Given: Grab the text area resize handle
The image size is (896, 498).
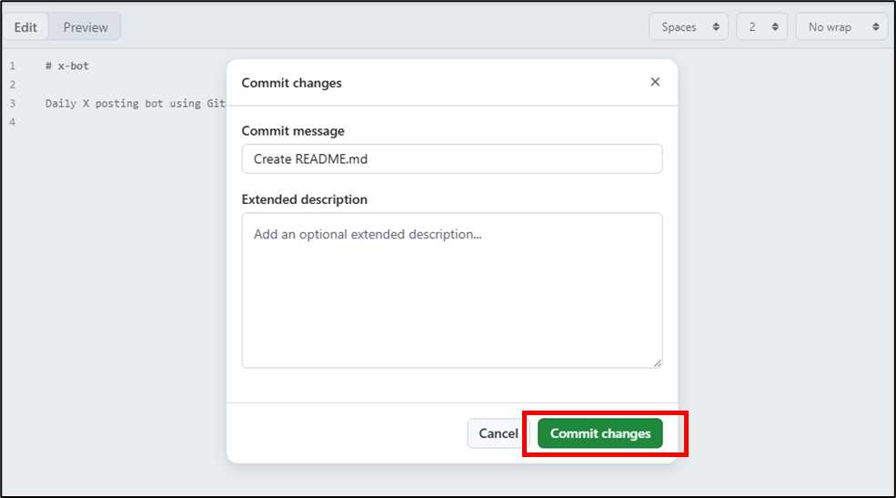Looking at the screenshot, I should (657, 362).
